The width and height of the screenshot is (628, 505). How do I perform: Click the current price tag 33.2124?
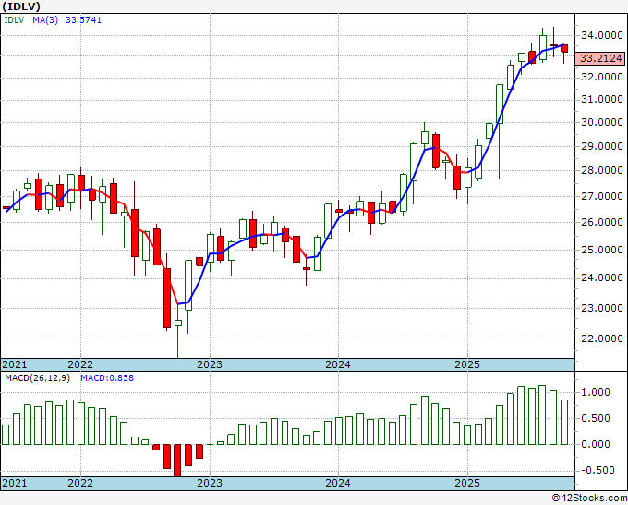tap(601, 58)
